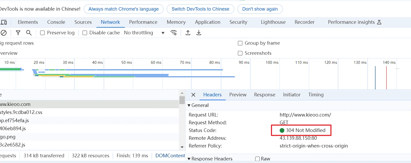Click Switch DevTools to Chinese button
Screen dimensions: 411x163
click(x=200, y=9)
